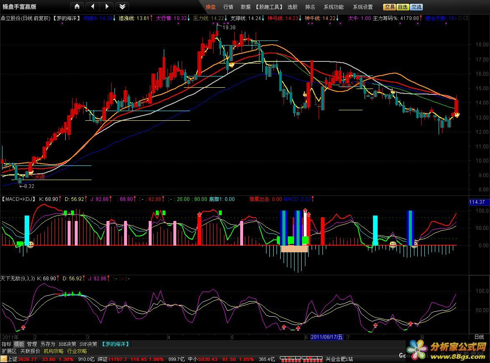The height and width of the screenshot is (363, 490).
Task: Click the 兴业合肥1站 server label
Action: click(x=339, y=359)
